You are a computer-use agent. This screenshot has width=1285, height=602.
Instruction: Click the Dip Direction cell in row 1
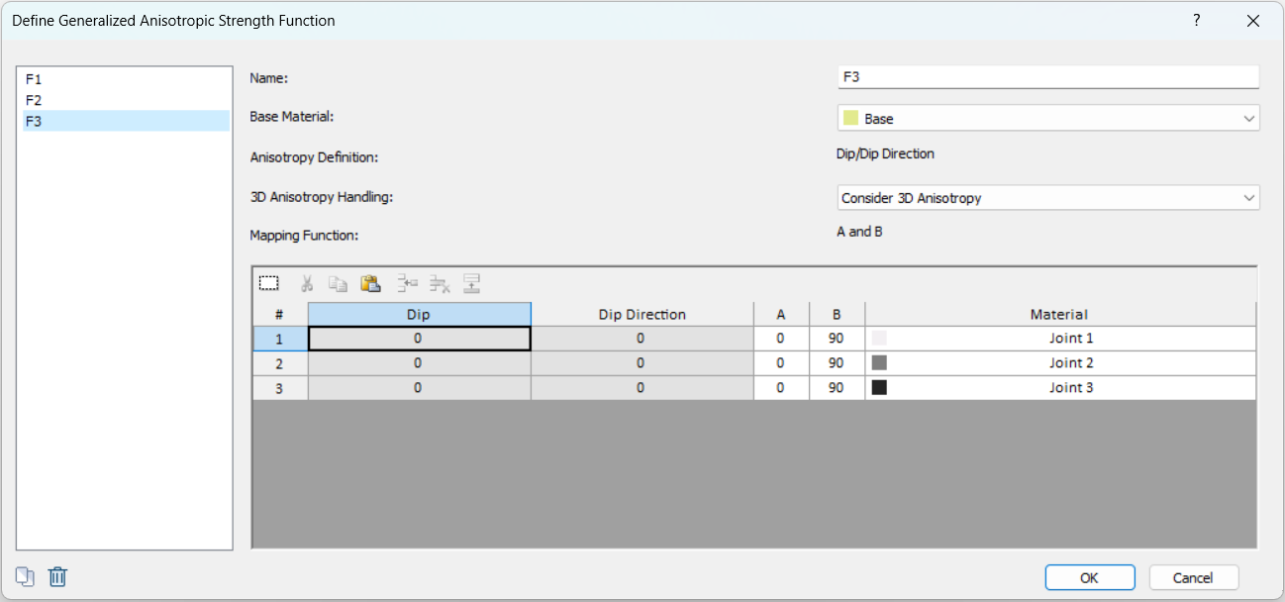pos(642,339)
